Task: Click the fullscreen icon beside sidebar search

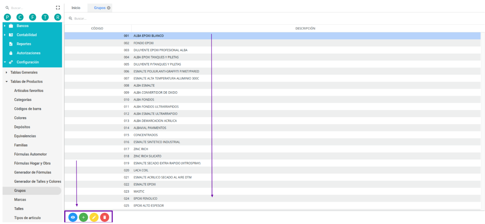Action: tap(57, 7)
